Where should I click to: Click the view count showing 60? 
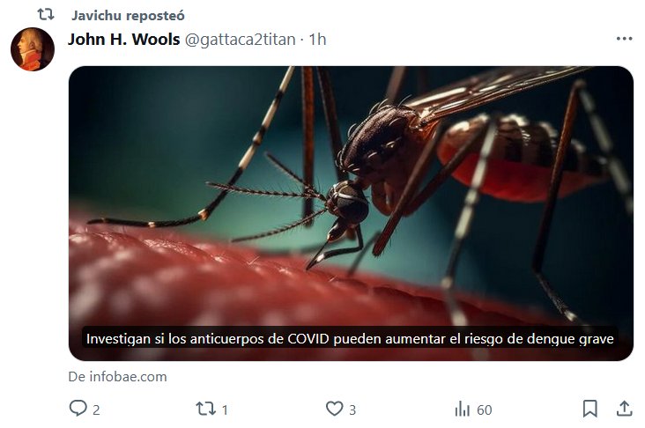pos(484,410)
